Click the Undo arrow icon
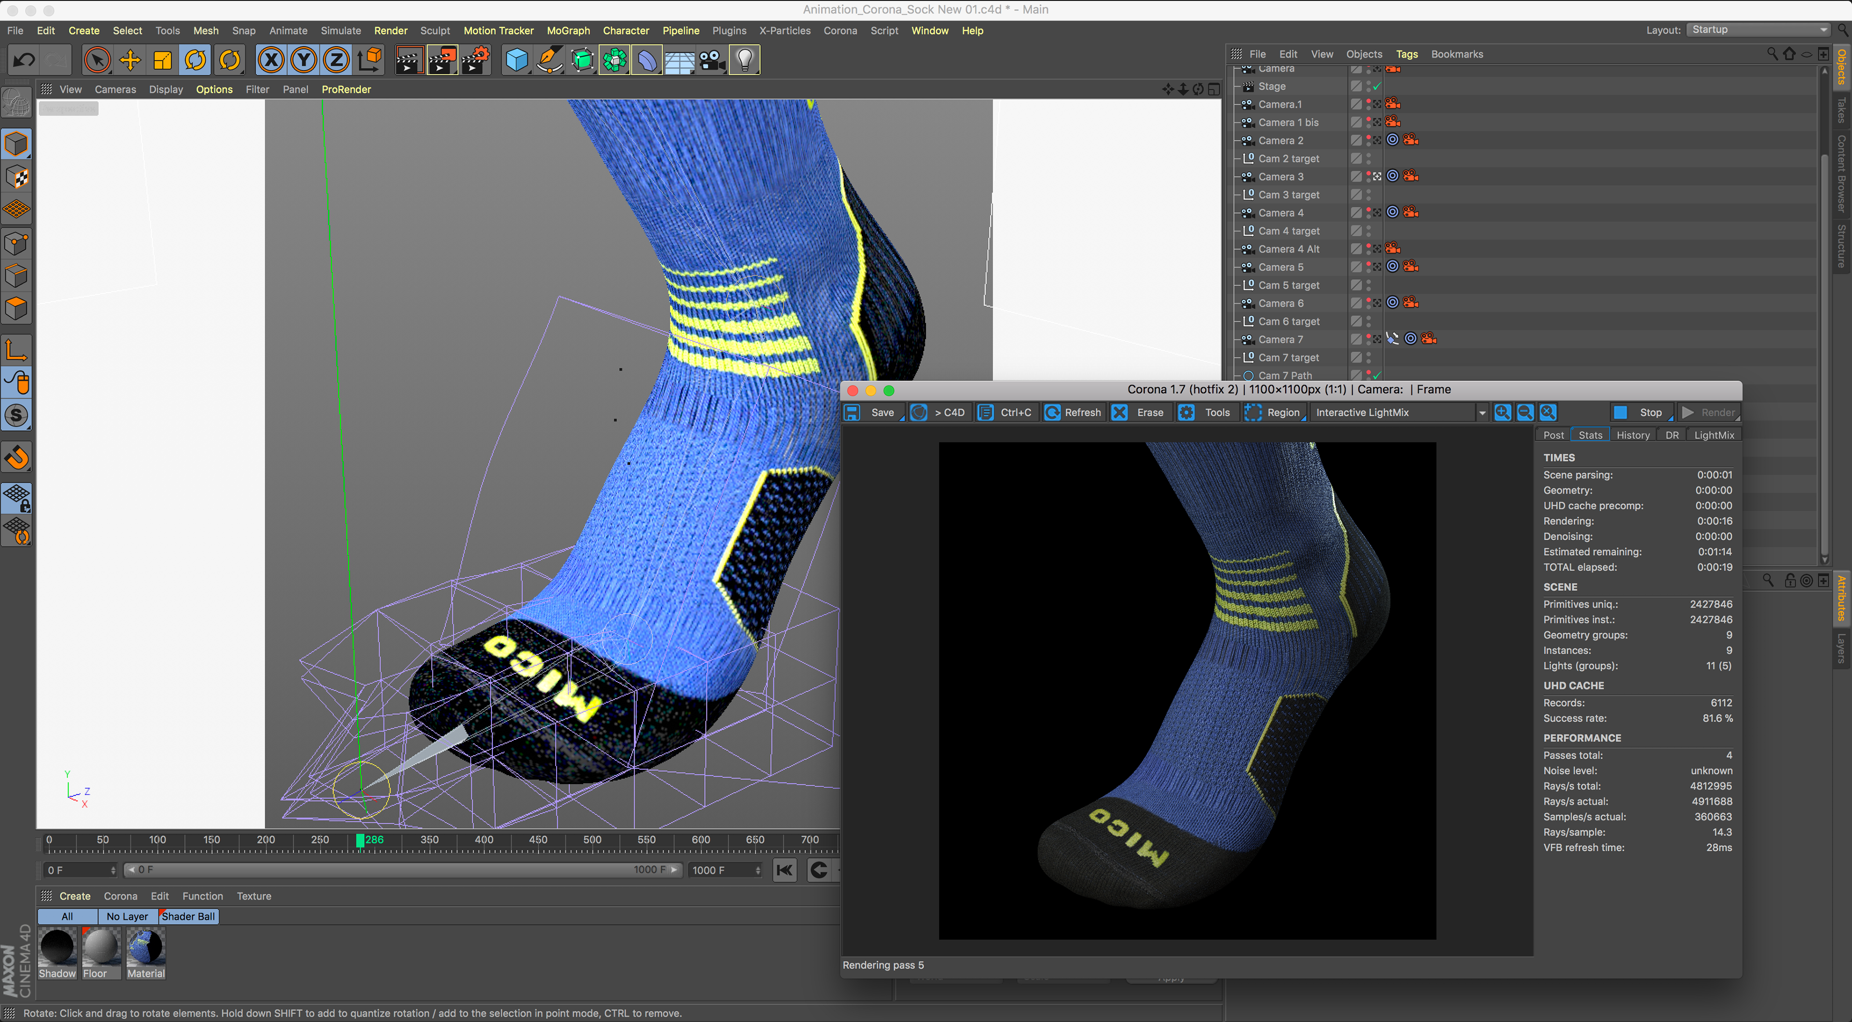Viewport: 1852px width, 1022px height. [x=24, y=60]
